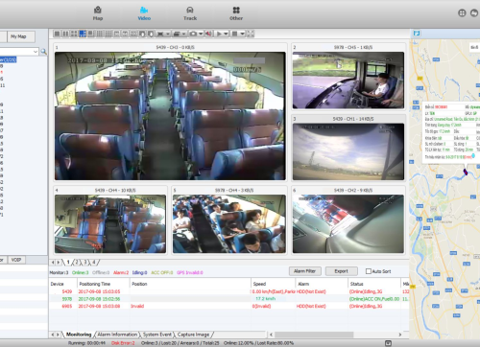Viewport: 480px width, 347px height.
Task: Select the highlighted six-window layout icon
Action: click(x=83, y=34)
